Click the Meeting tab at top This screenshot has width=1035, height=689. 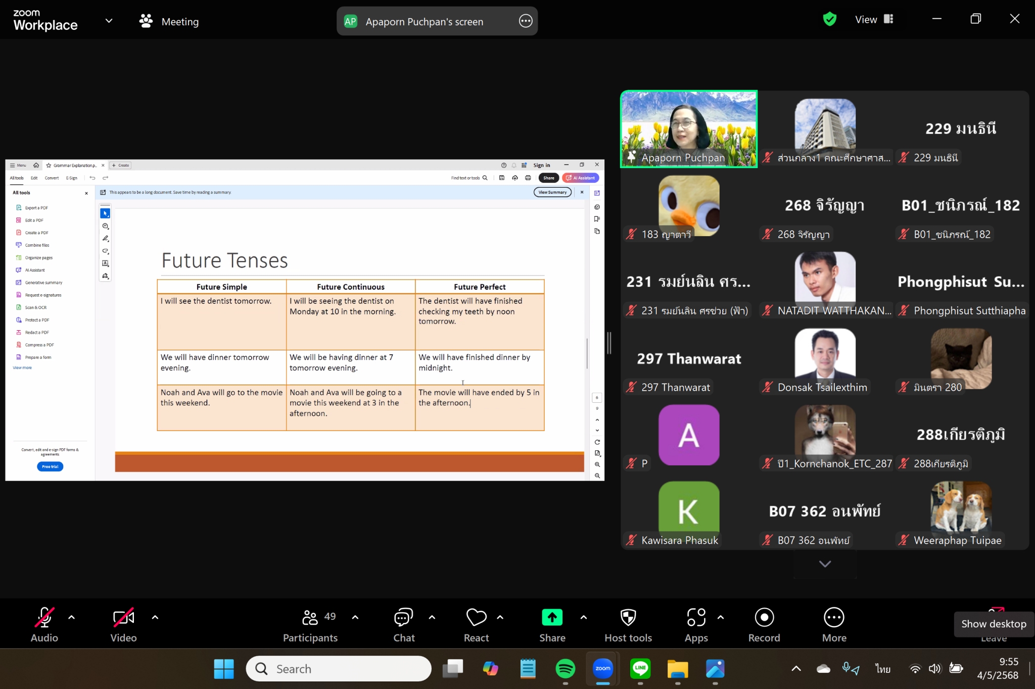(x=169, y=21)
